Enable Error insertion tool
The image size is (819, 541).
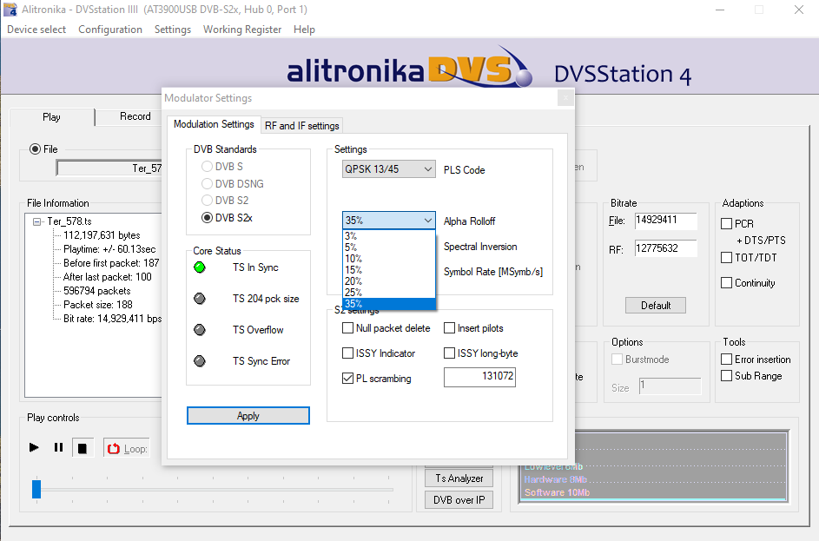[x=727, y=360]
